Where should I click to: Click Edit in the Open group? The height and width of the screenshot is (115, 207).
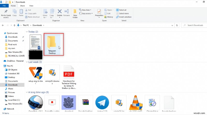click(x=107, y=13)
